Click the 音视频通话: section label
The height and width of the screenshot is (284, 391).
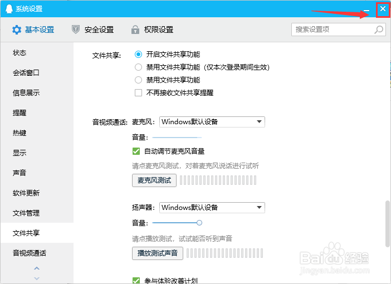(x=110, y=122)
